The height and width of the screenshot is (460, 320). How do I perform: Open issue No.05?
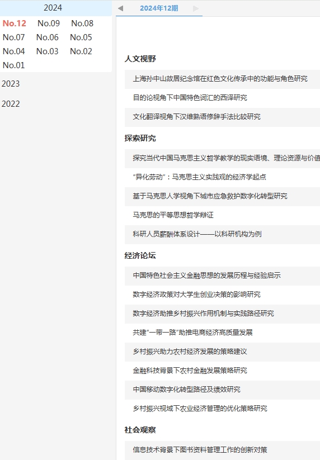pyautogui.click(x=81, y=37)
